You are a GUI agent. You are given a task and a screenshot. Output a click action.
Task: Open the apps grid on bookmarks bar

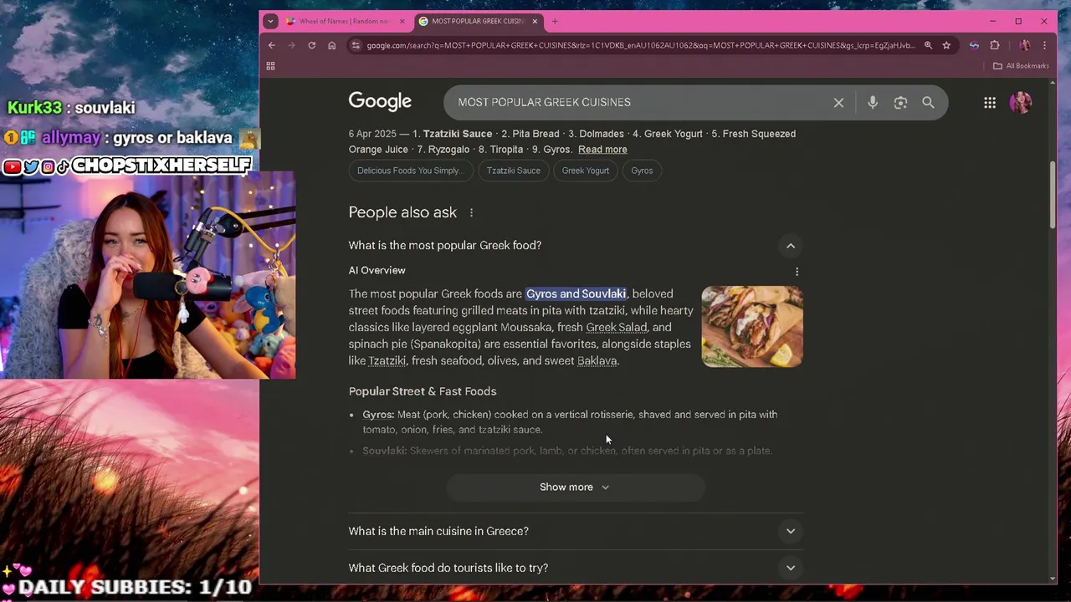(x=270, y=65)
